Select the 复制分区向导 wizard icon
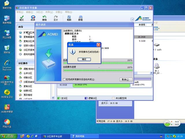This screenshot has width=185, height=139. 21,41
